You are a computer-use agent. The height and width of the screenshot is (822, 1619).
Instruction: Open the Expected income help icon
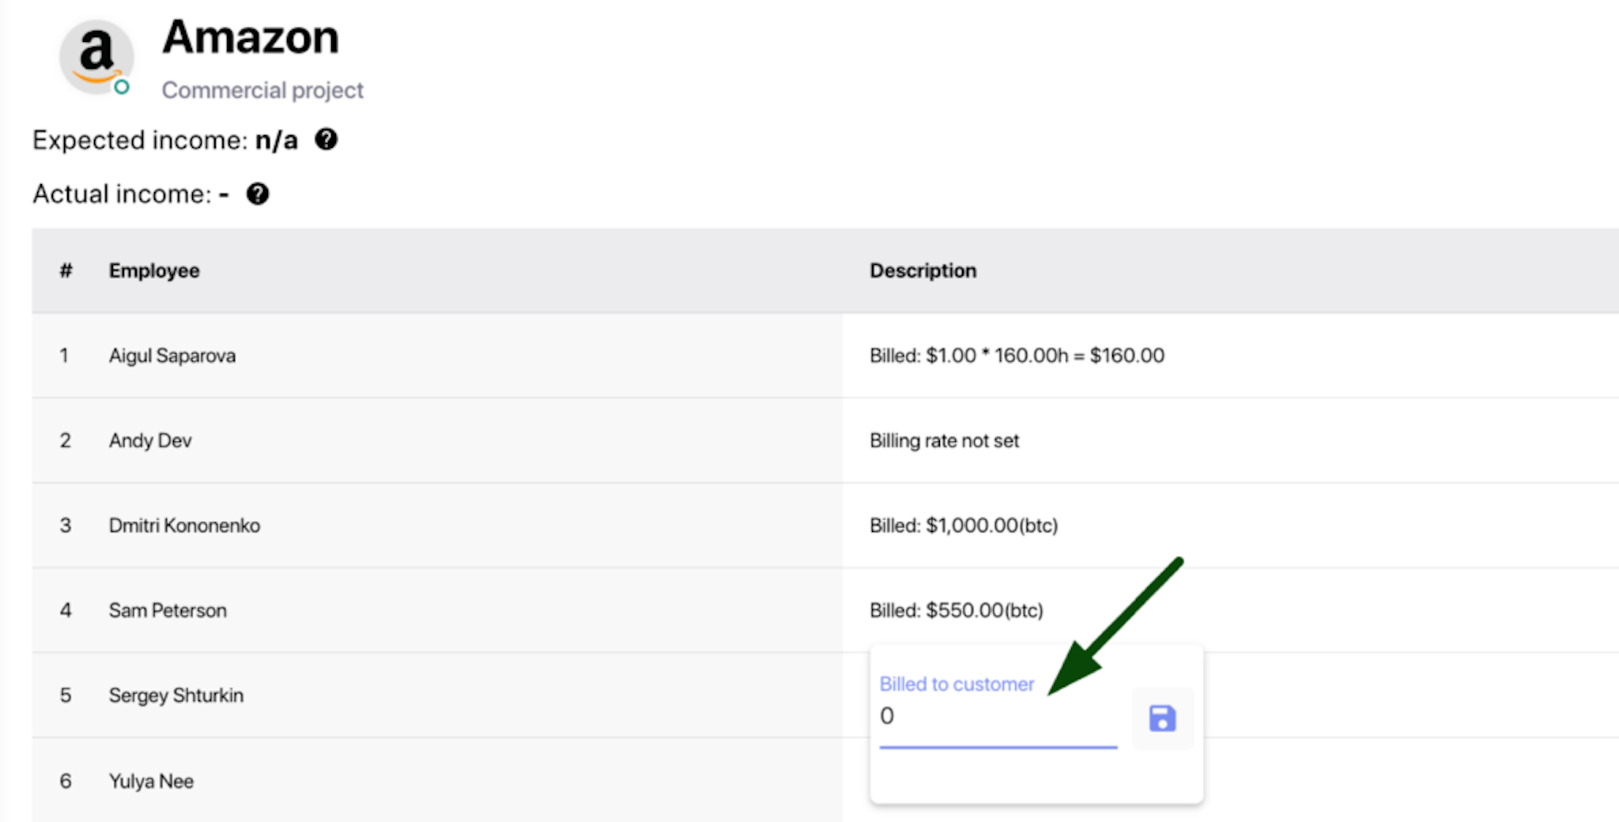(x=326, y=139)
